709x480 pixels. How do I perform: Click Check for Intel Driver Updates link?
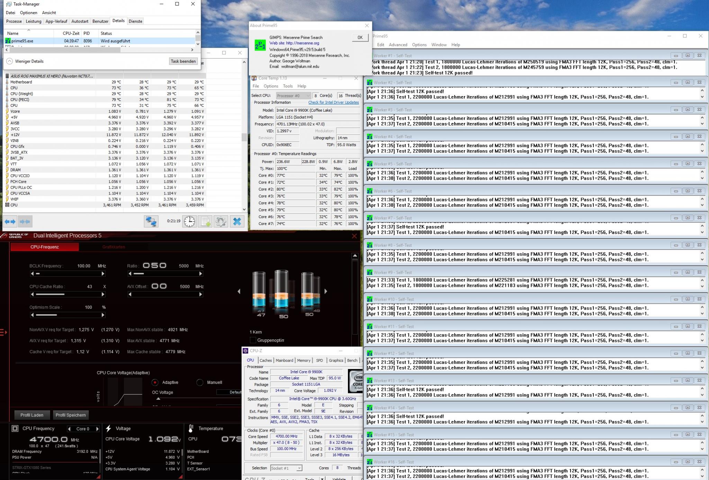333,102
